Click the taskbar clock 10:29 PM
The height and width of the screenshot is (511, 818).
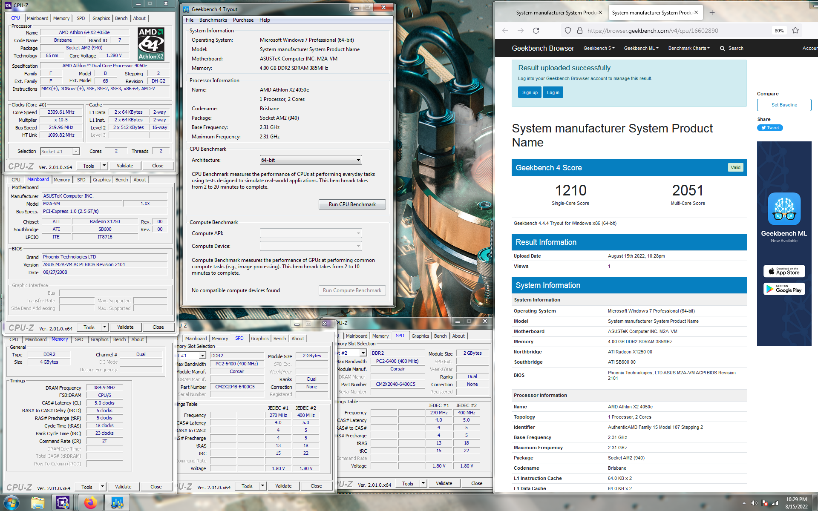[796, 500]
